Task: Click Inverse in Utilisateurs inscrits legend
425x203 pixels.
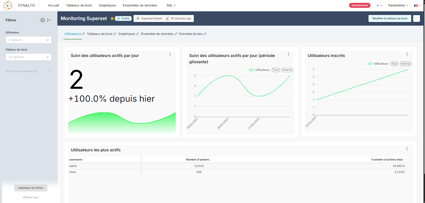Action: coord(406,64)
